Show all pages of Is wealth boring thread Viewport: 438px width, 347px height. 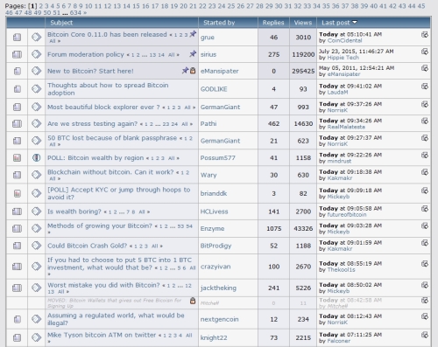pyautogui.click(x=142, y=212)
